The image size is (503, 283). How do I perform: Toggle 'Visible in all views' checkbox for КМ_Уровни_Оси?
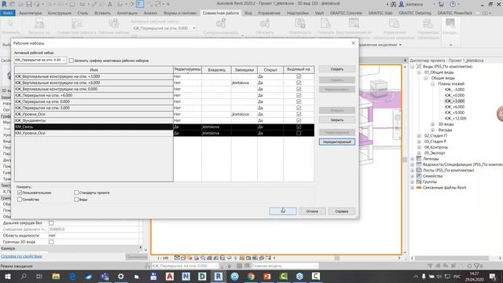(299, 133)
